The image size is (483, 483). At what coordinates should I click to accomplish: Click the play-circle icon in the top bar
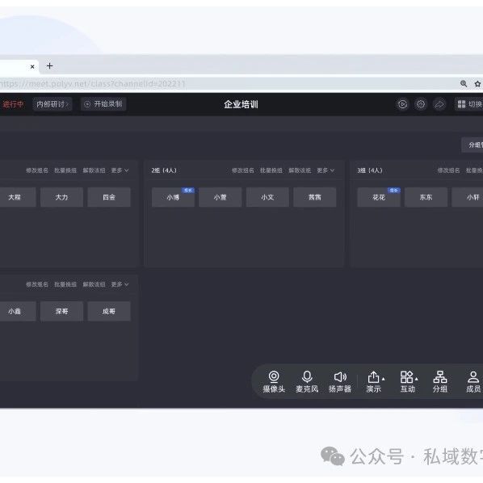[402, 104]
